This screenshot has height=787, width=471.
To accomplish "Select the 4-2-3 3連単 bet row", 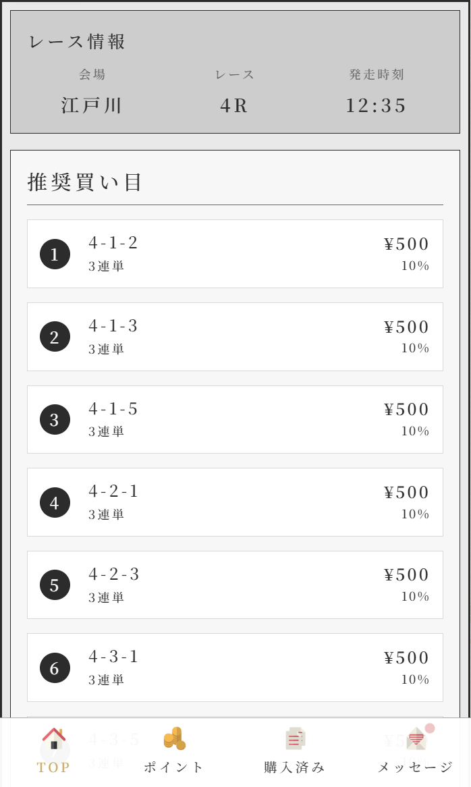I will (x=235, y=585).
